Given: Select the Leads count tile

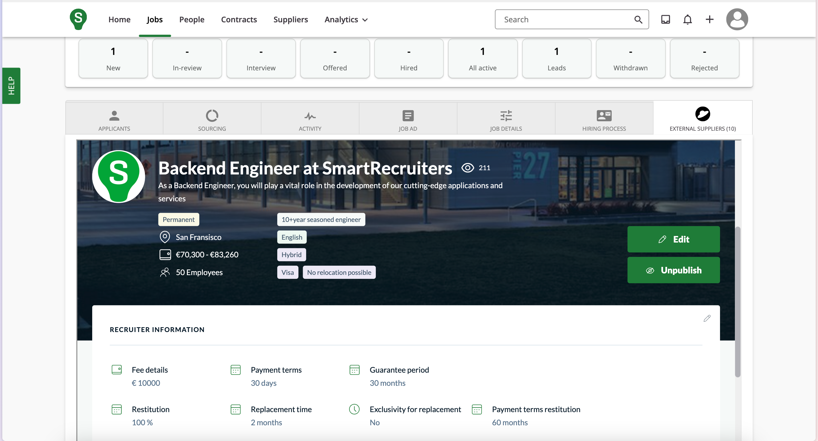Looking at the screenshot, I should pos(556,58).
